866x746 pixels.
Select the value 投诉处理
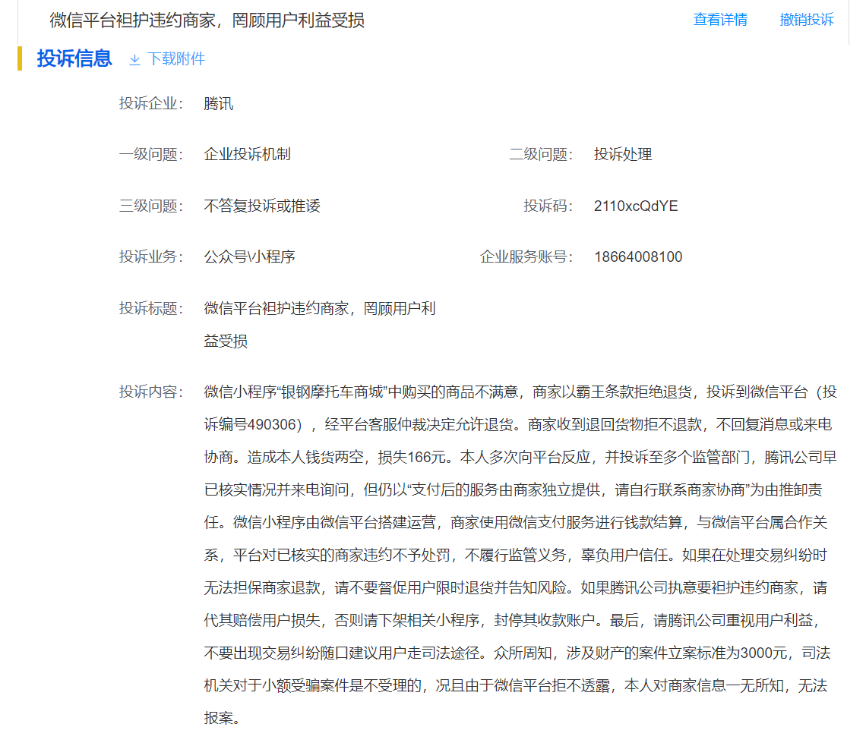coord(623,155)
